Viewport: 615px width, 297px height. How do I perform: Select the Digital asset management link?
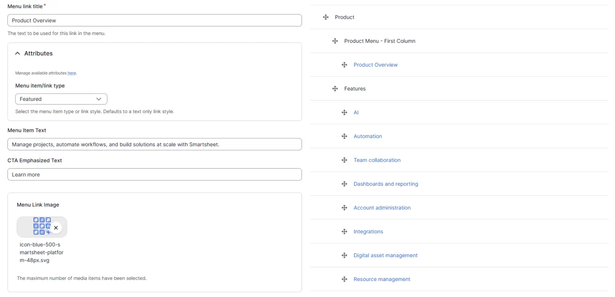[x=385, y=255]
